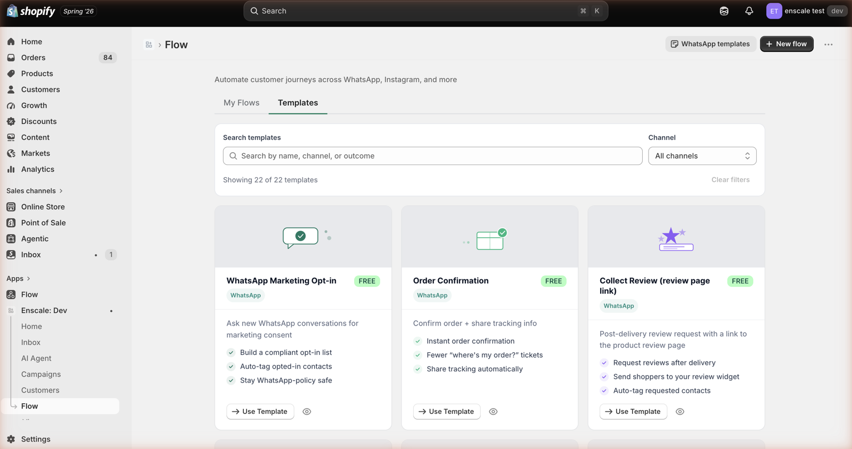
Task: Click the Inbox unread count badge 1
Action: tap(111, 255)
